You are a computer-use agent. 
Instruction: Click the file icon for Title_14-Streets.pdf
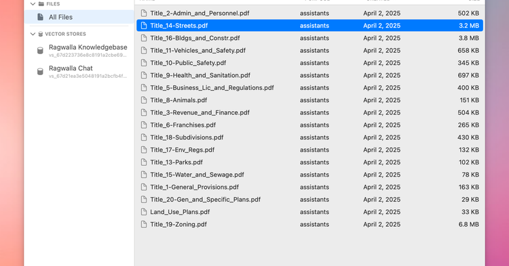(144, 26)
